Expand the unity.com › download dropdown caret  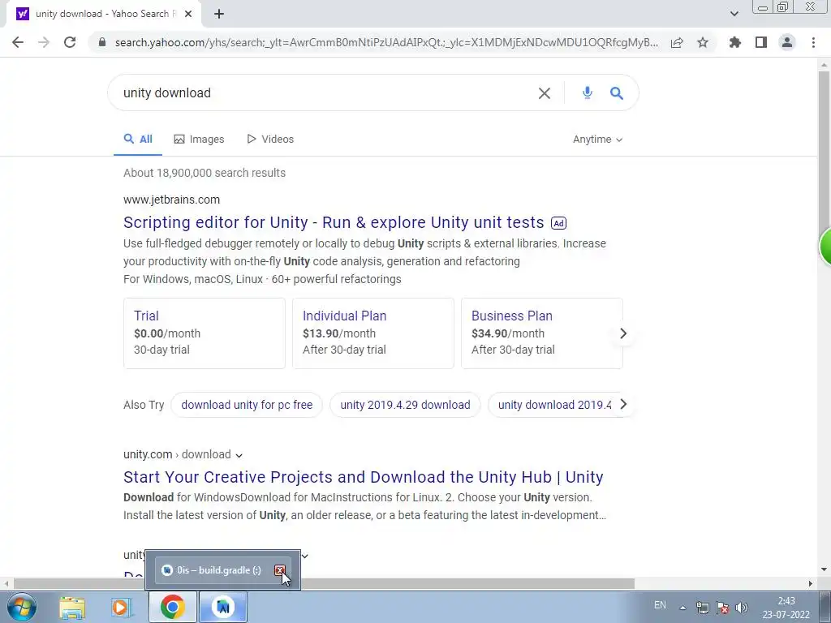pyautogui.click(x=239, y=455)
